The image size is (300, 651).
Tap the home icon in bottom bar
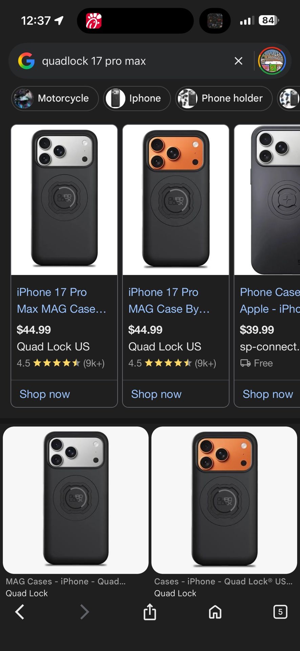tap(215, 612)
